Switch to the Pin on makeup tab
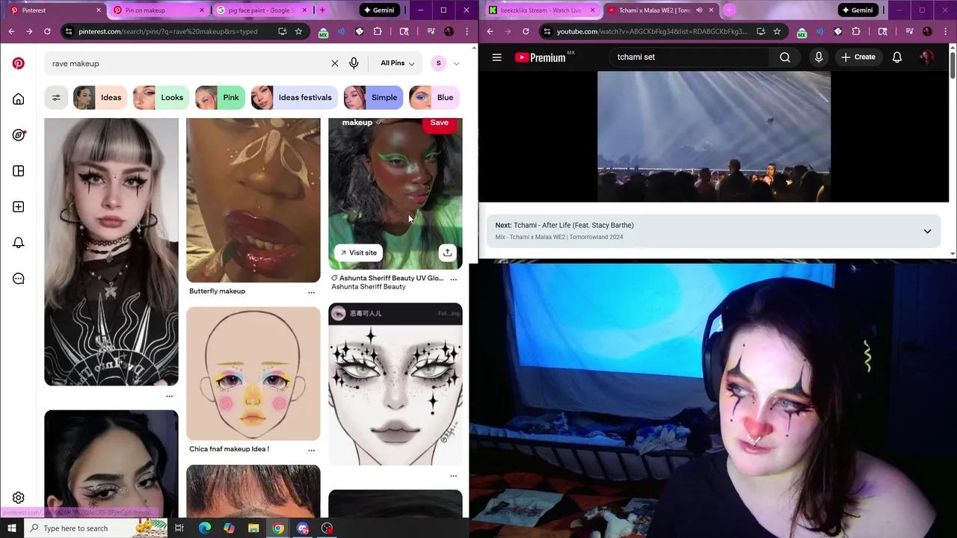This screenshot has height=538, width=957. pos(159,10)
